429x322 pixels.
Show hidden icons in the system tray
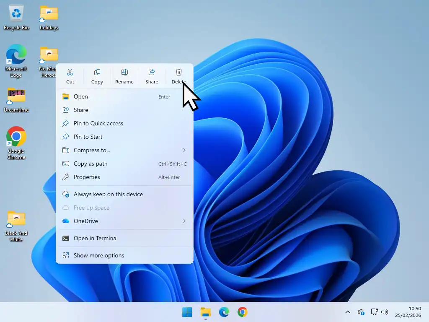tap(347, 312)
